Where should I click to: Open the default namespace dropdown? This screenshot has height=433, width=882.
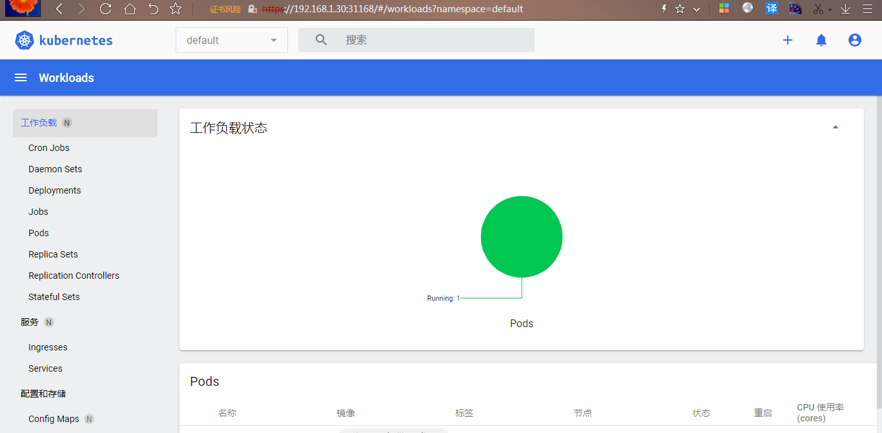[232, 40]
